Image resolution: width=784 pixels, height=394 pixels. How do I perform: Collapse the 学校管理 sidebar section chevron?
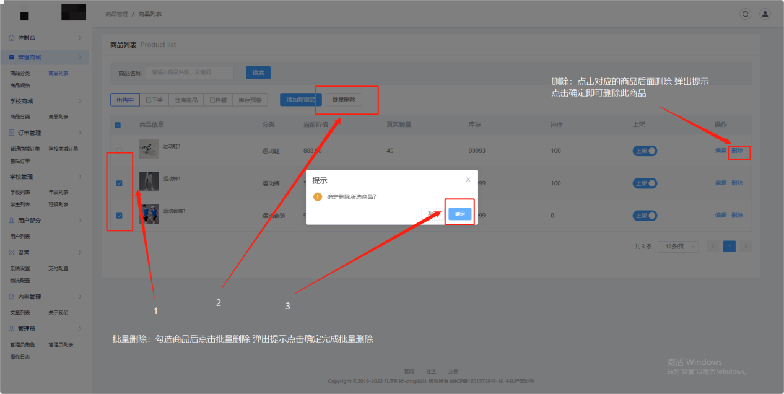(x=80, y=177)
